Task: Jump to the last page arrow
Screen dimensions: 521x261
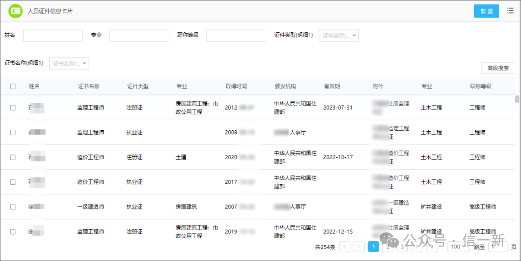Action: coord(431,247)
